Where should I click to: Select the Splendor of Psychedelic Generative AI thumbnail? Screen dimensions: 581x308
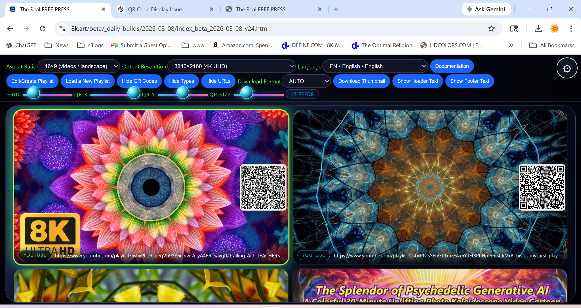(430, 285)
